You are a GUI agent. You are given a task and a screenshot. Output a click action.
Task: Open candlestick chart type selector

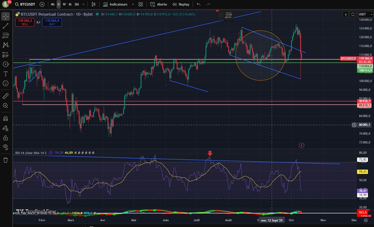(x=93, y=5)
